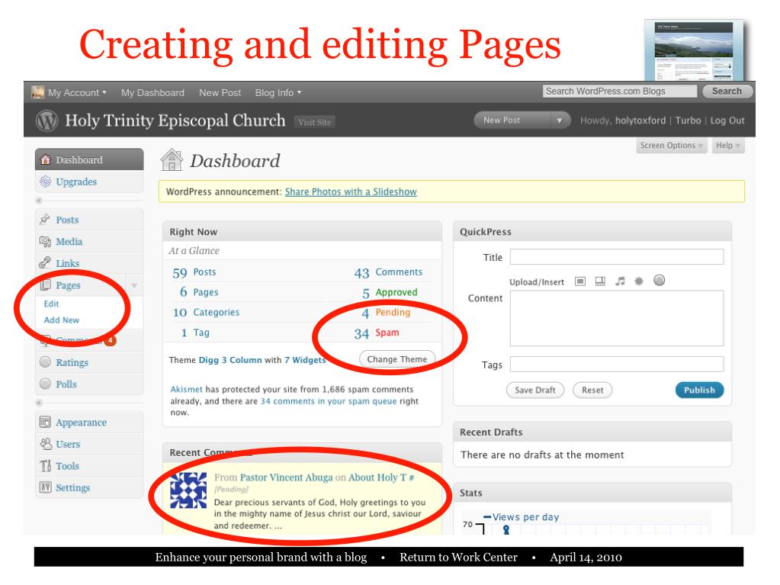780x585 pixels.
Task: Open Edit under Pages menu
Action: [x=51, y=304]
